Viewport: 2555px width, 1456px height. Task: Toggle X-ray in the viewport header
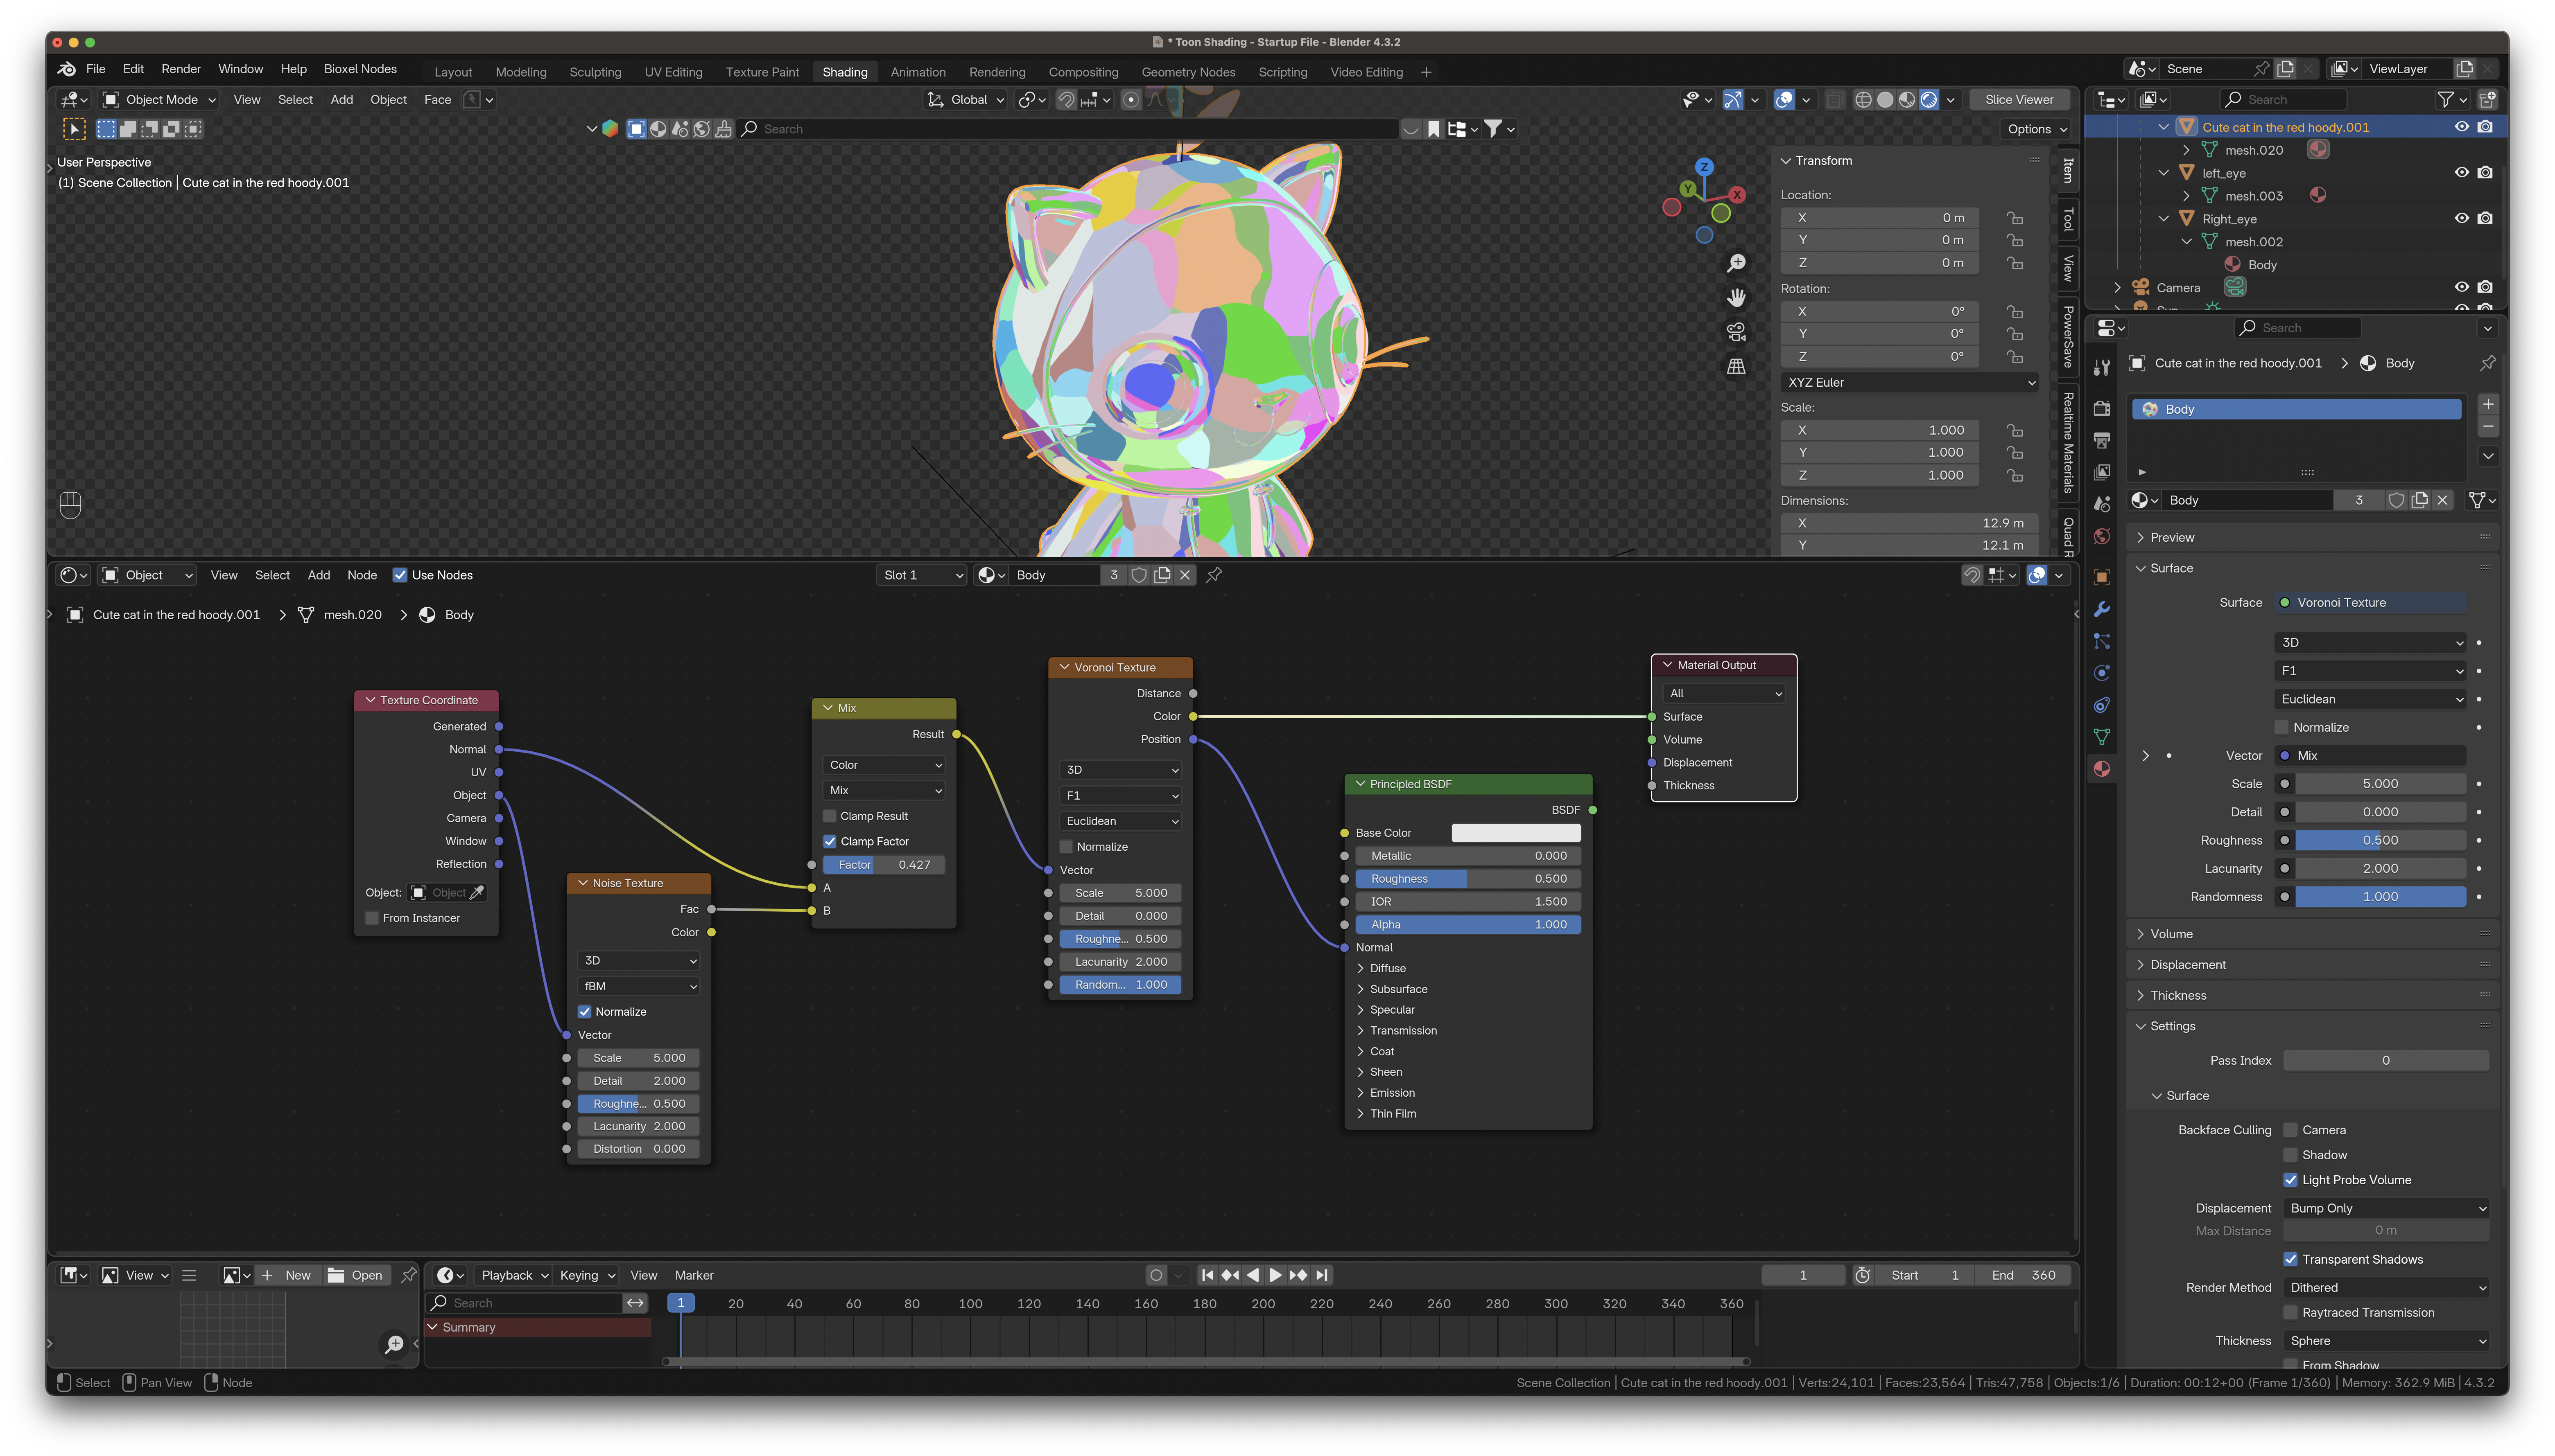coord(1835,100)
